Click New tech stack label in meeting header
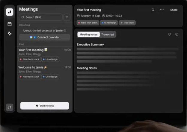This screenshot has height=132, width=187. pos(88,23)
